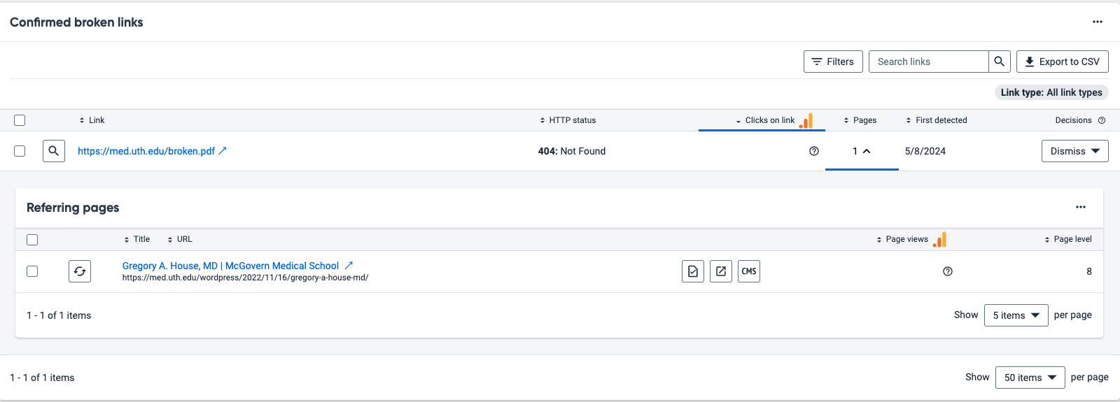Open the page in CMS
1120x402 pixels.
pos(748,271)
